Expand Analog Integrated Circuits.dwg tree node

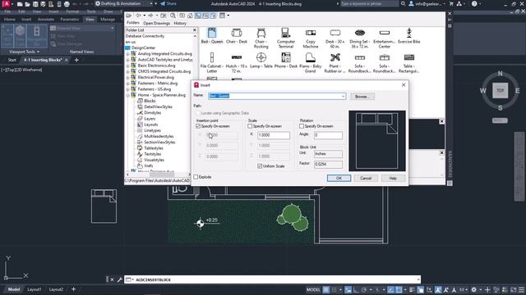click(128, 54)
